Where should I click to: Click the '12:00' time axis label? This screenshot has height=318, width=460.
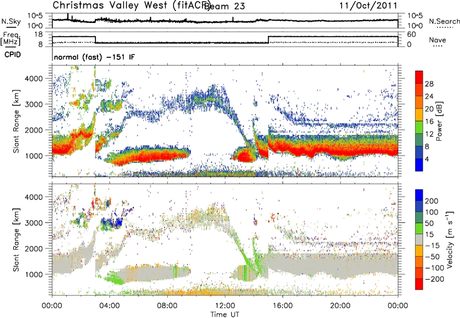225,306
